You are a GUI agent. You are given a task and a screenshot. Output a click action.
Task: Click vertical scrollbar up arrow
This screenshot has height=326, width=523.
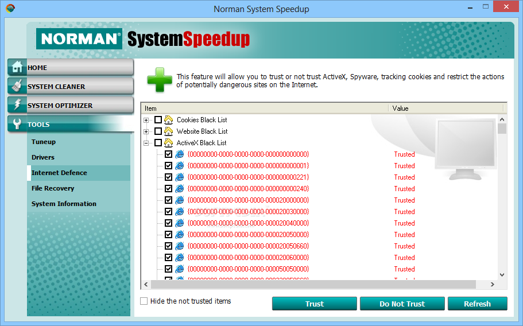coord(502,119)
